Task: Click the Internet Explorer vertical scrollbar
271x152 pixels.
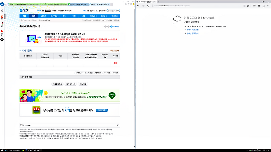Action: click(x=135, y=57)
